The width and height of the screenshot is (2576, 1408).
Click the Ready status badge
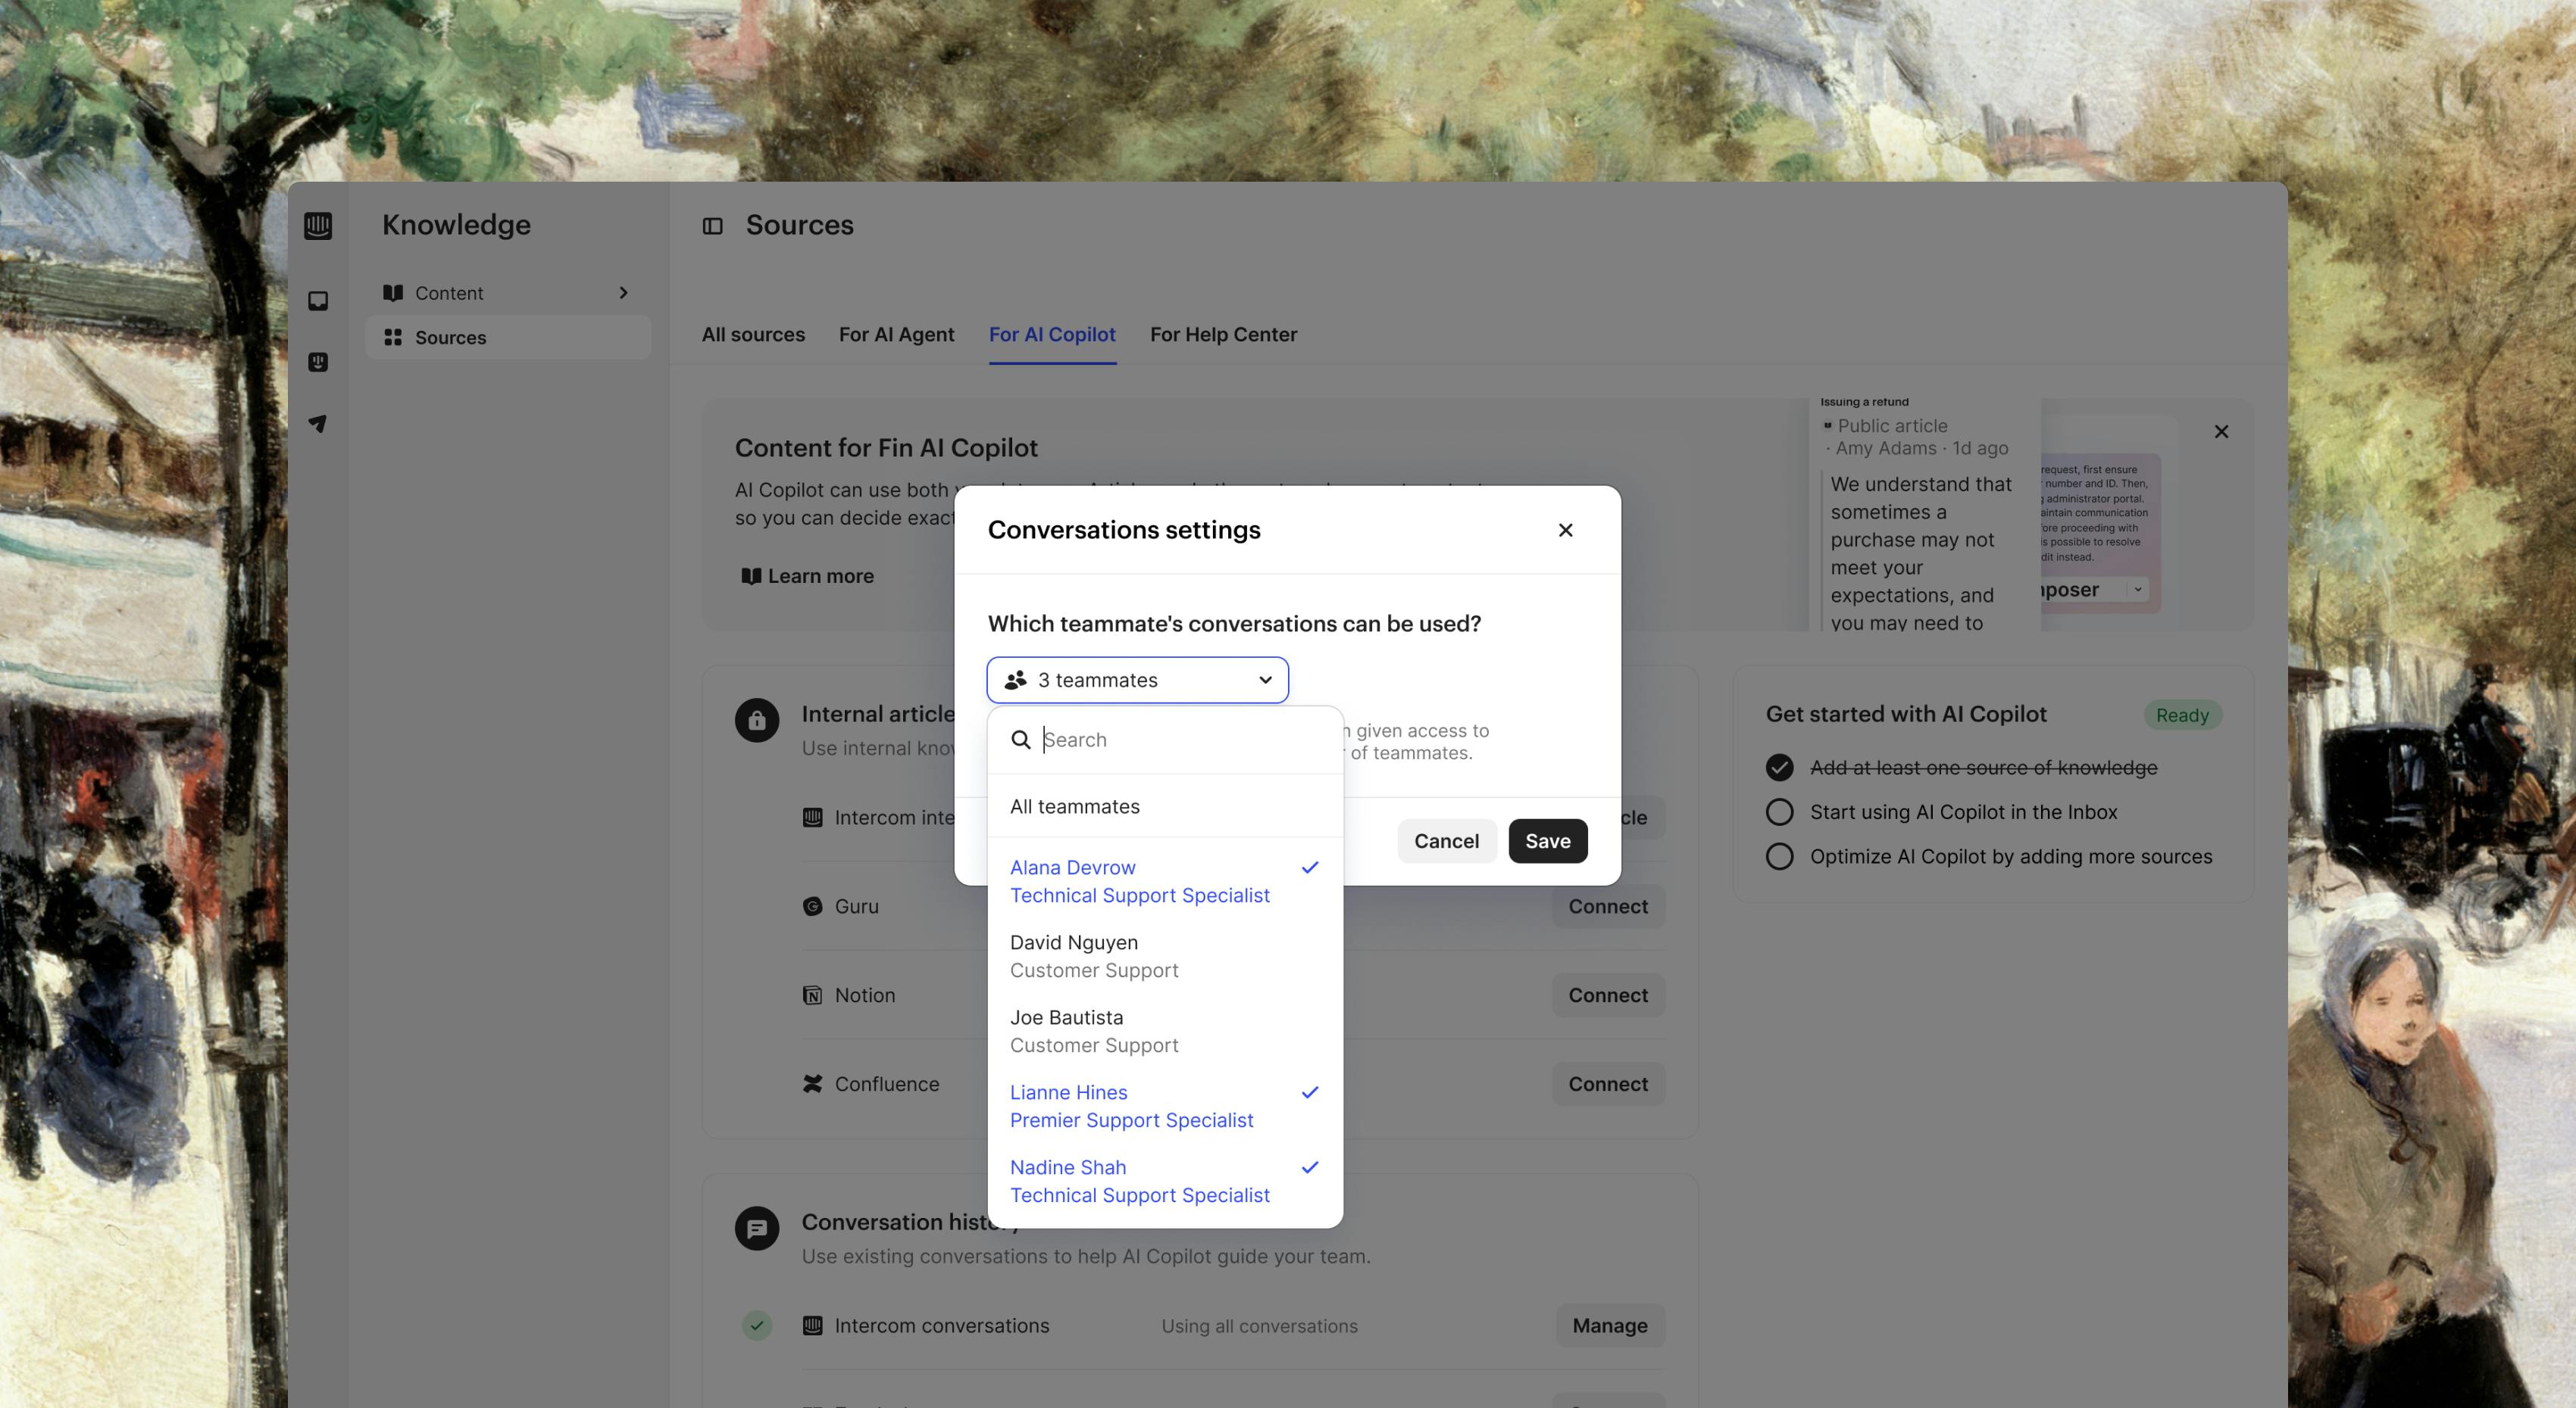point(2182,715)
